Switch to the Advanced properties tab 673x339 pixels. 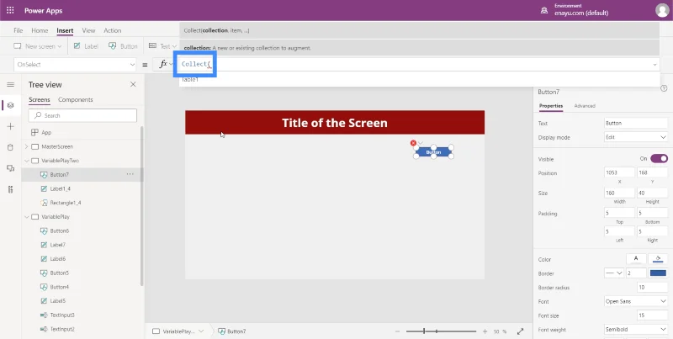coord(585,105)
